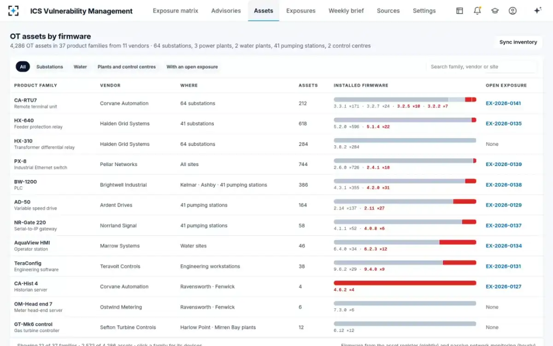Screen dimensions: 553x346
Task: Open the Weekly brief tab
Action: pos(346,11)
